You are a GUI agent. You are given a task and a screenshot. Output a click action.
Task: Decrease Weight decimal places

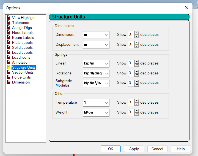click(137, 114)
